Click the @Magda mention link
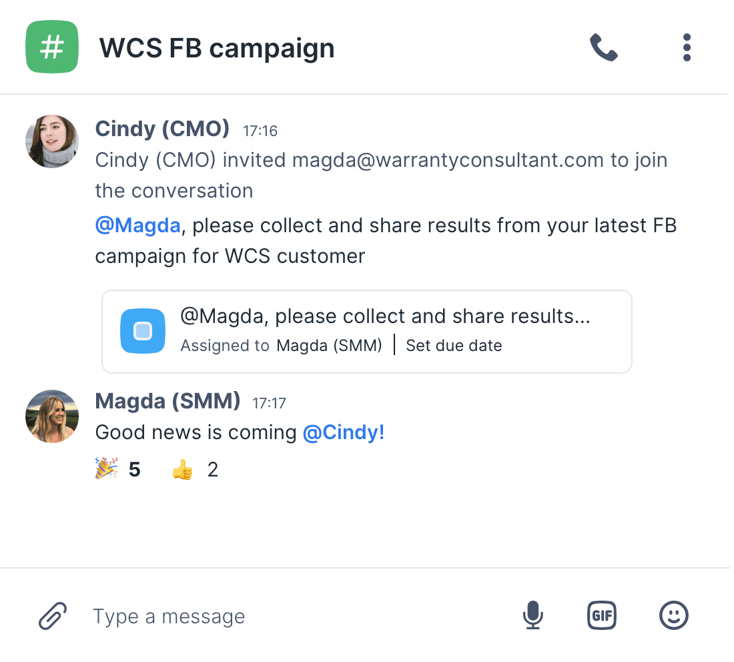 tap(138, 226)
